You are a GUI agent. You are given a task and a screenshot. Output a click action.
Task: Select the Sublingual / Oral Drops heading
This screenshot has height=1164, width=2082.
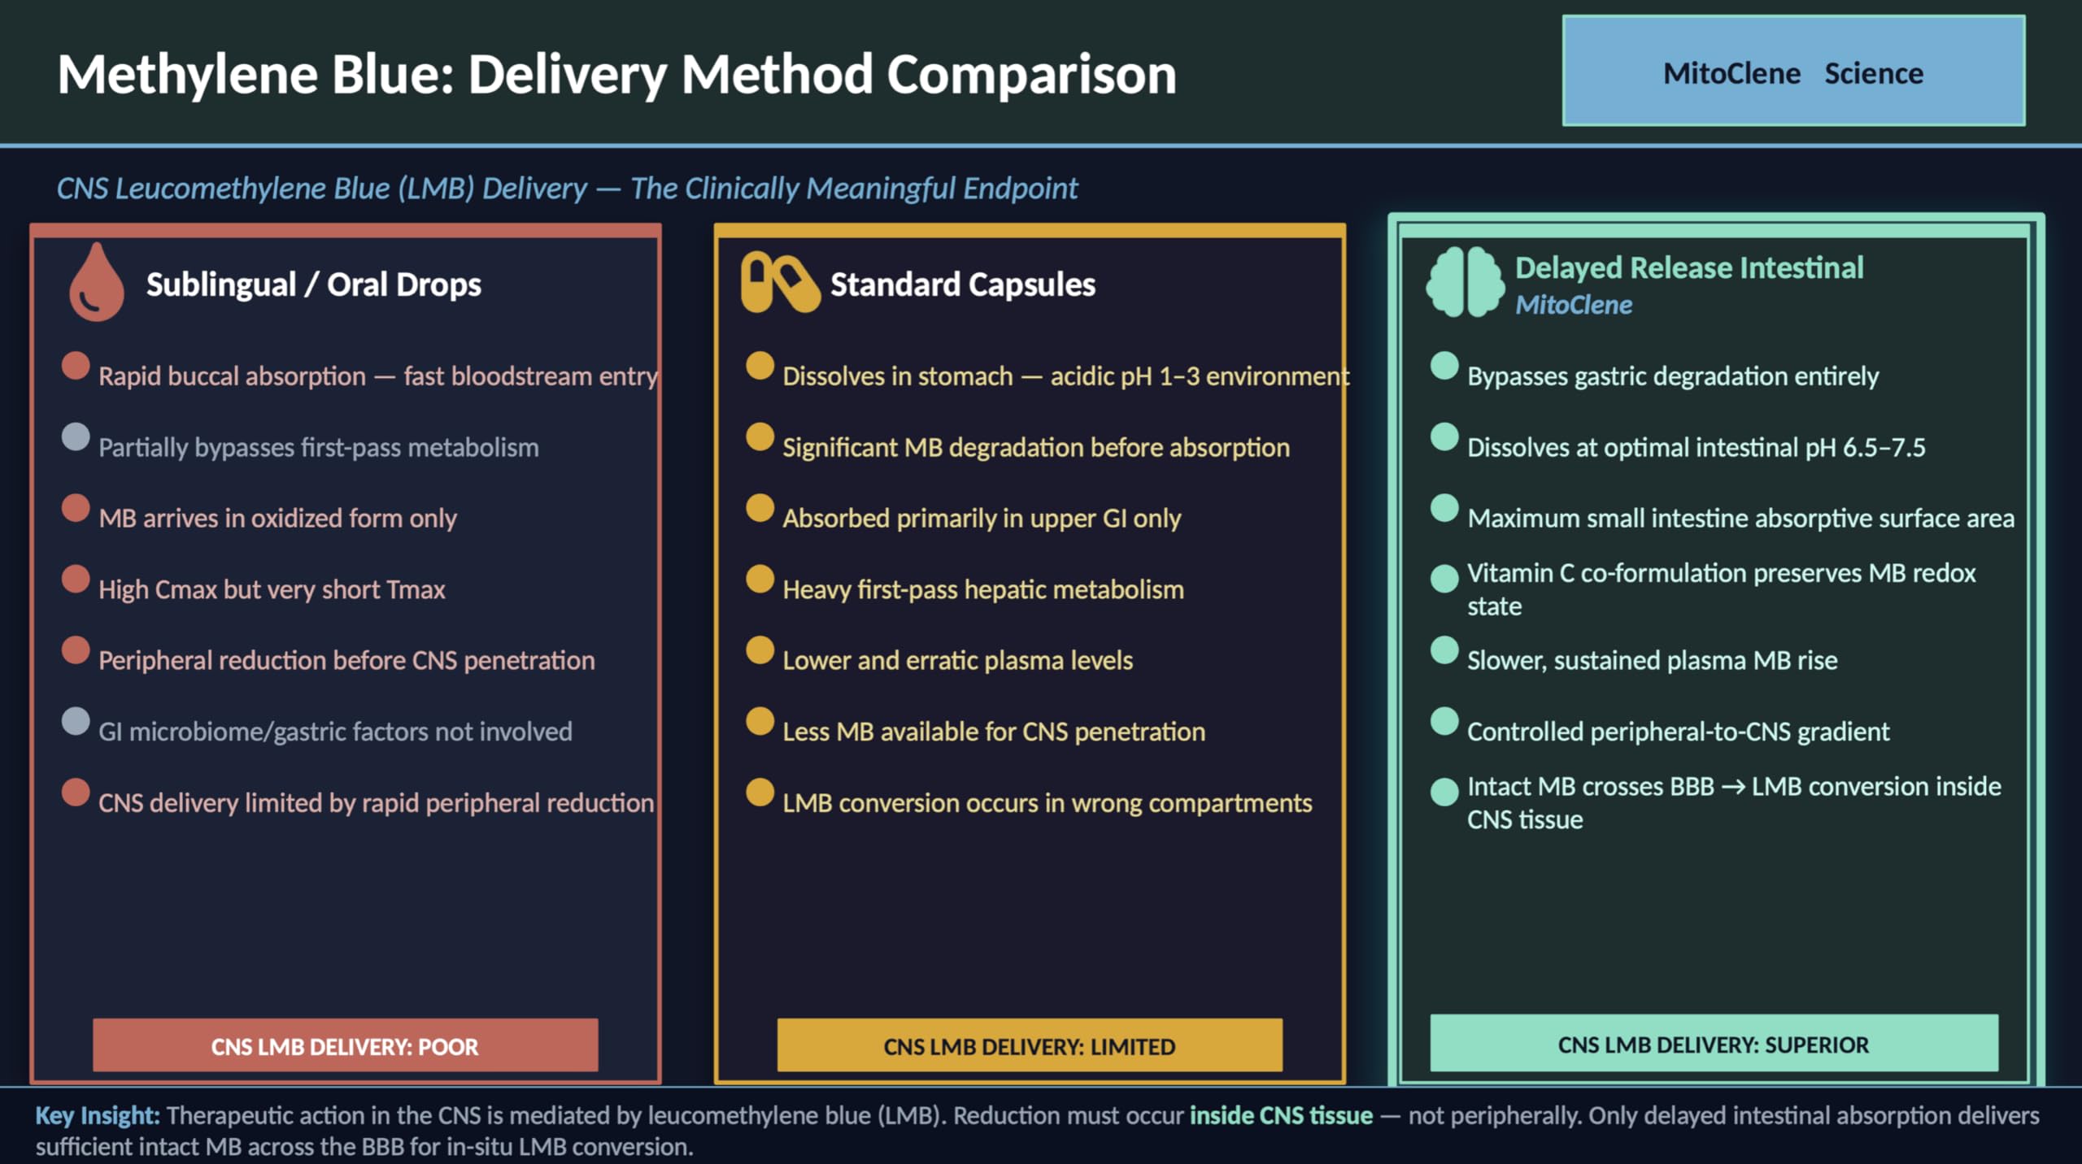tap(313, 284)
